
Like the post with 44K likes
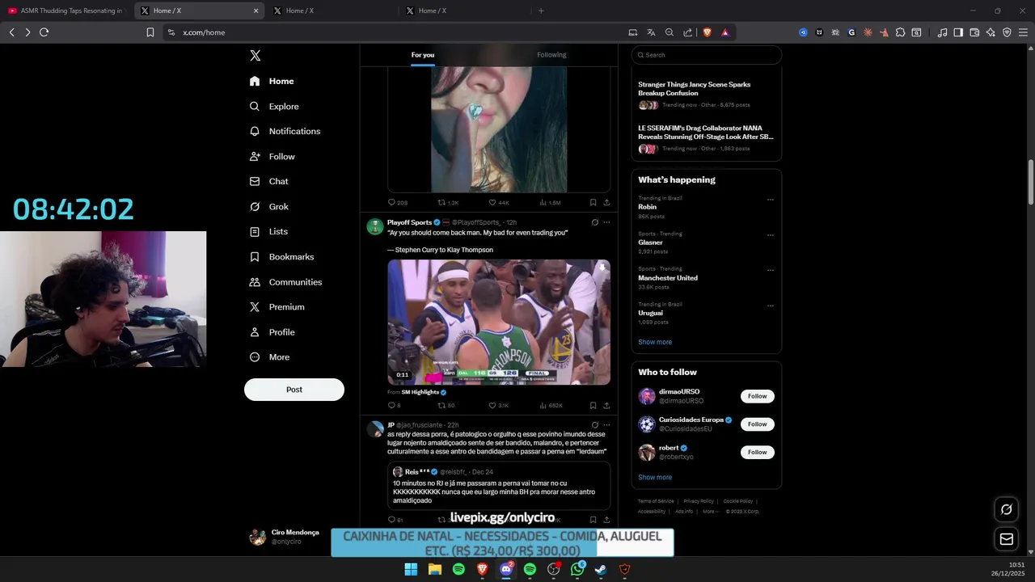click(x=499, y=203)
